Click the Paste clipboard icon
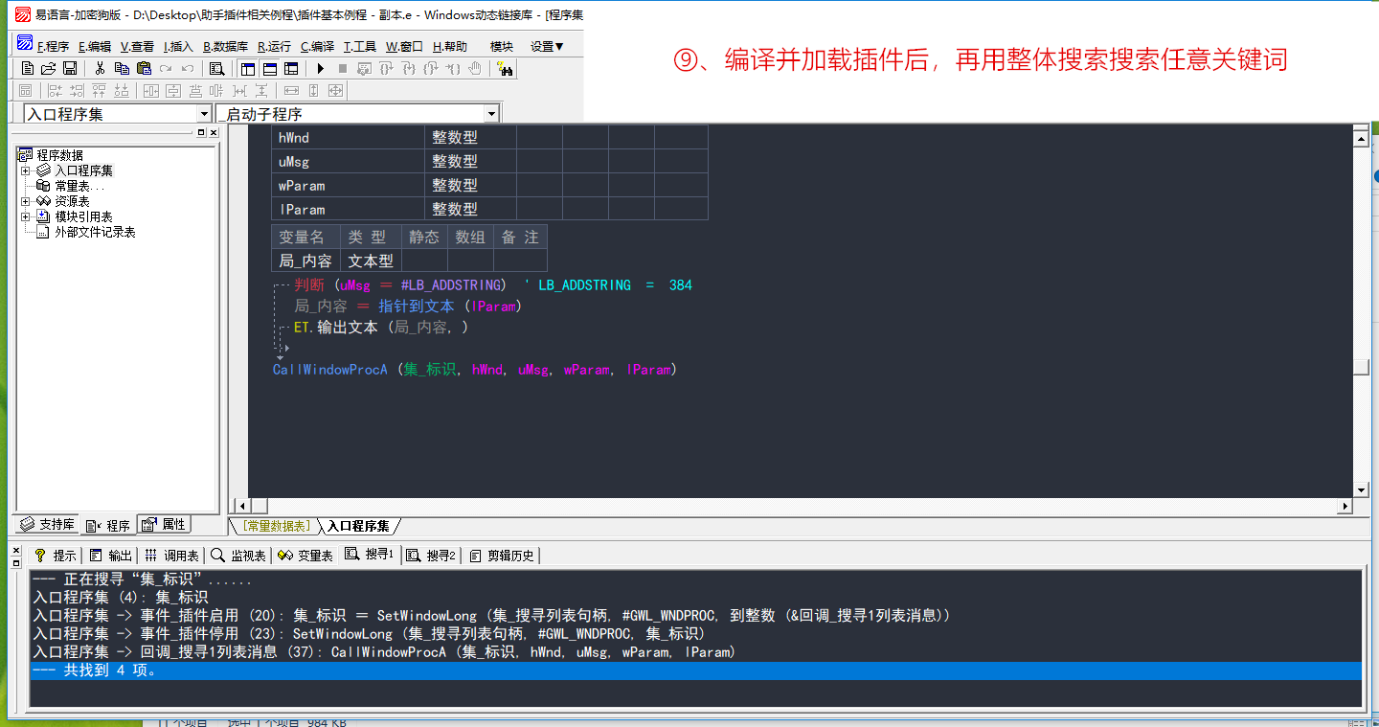The image size is (1379, 727). coord(144,69)
